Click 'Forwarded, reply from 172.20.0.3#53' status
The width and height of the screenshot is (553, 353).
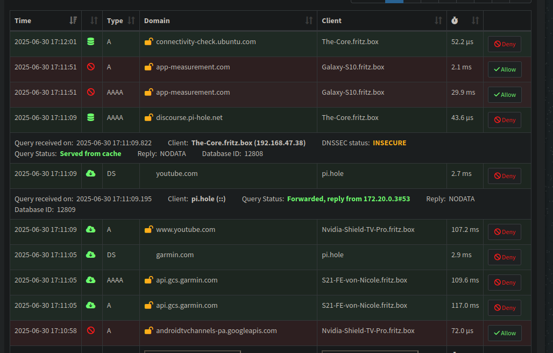click(349, 199)
